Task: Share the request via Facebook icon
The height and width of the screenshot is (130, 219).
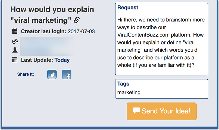Action: click(67, 74)
